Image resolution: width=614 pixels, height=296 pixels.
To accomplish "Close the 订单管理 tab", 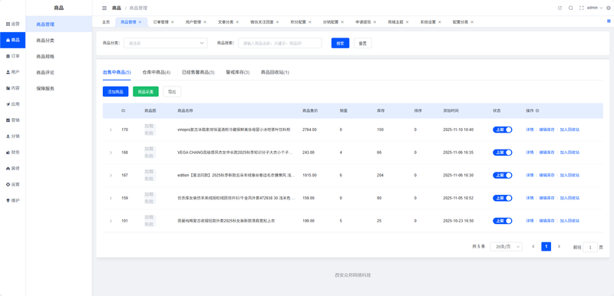I will point(172,22).
